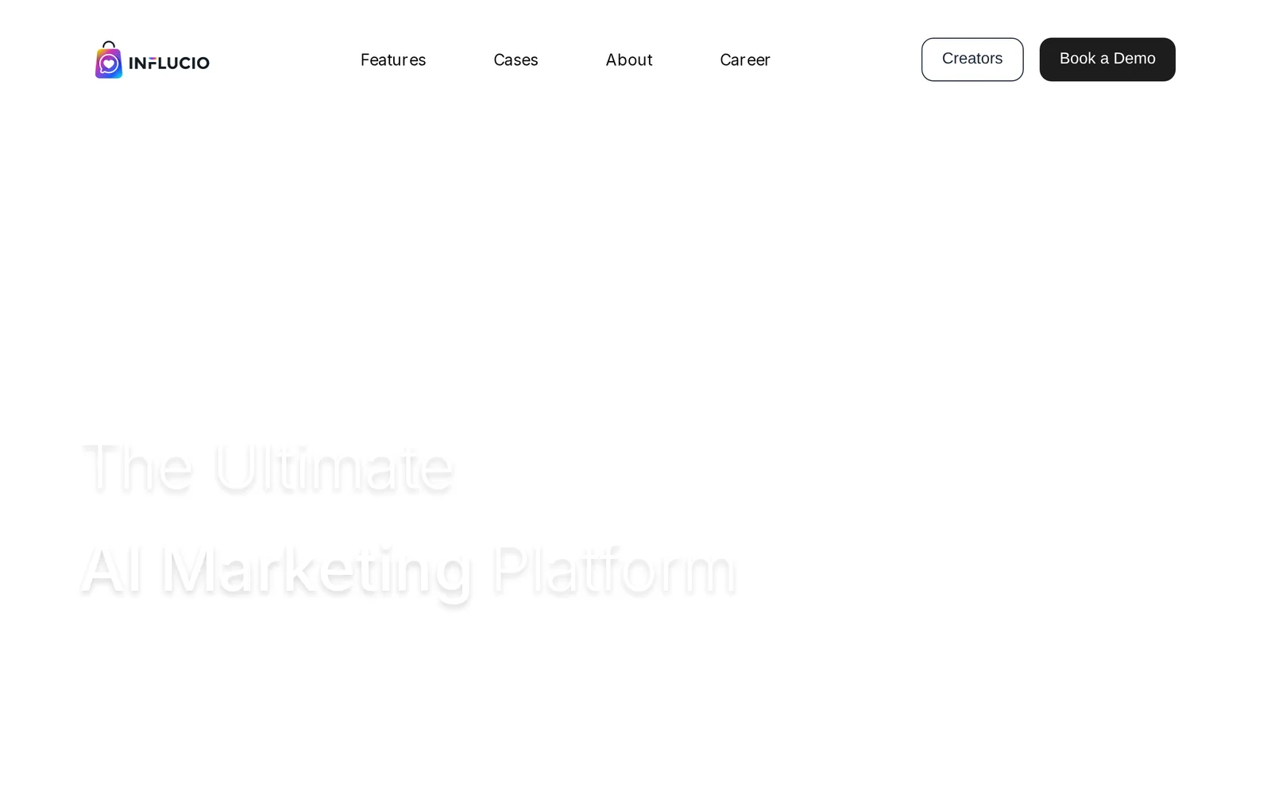Image resolution: width=1271 pixels, height=794 pixels.
Task: Click the bag handle atop the logo
Action: tap(109, 45)
